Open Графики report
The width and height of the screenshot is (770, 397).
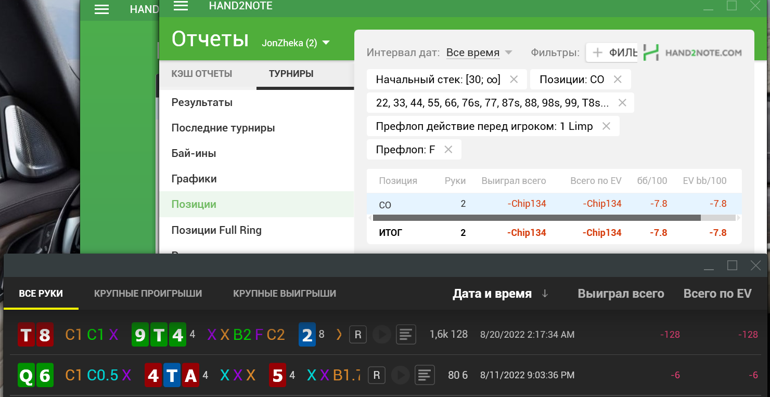tap(194, 179)
